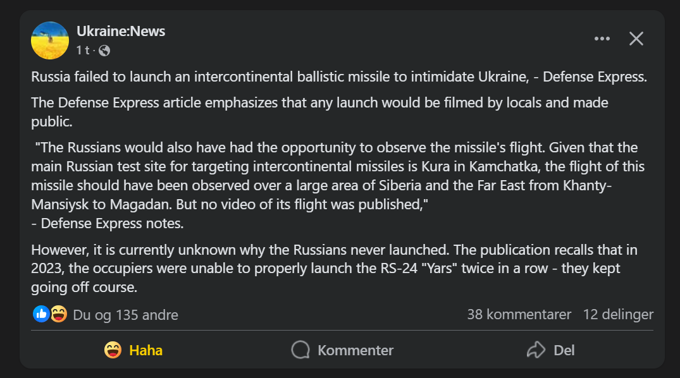Toggle the Haha reaction emoji button

click(x=113, y=350)
